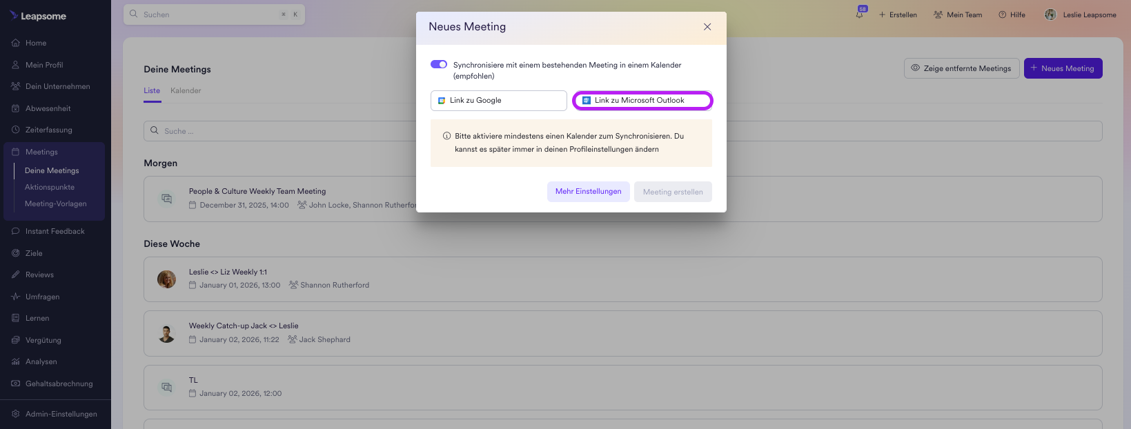Open Admin-Einstellungen gear icon
1131x429 pixels.
[16, 414]
